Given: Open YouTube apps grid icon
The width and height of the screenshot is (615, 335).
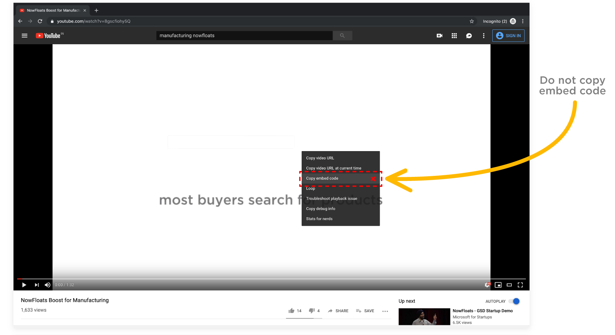Looking at the screenshot, I should (454, 36).
